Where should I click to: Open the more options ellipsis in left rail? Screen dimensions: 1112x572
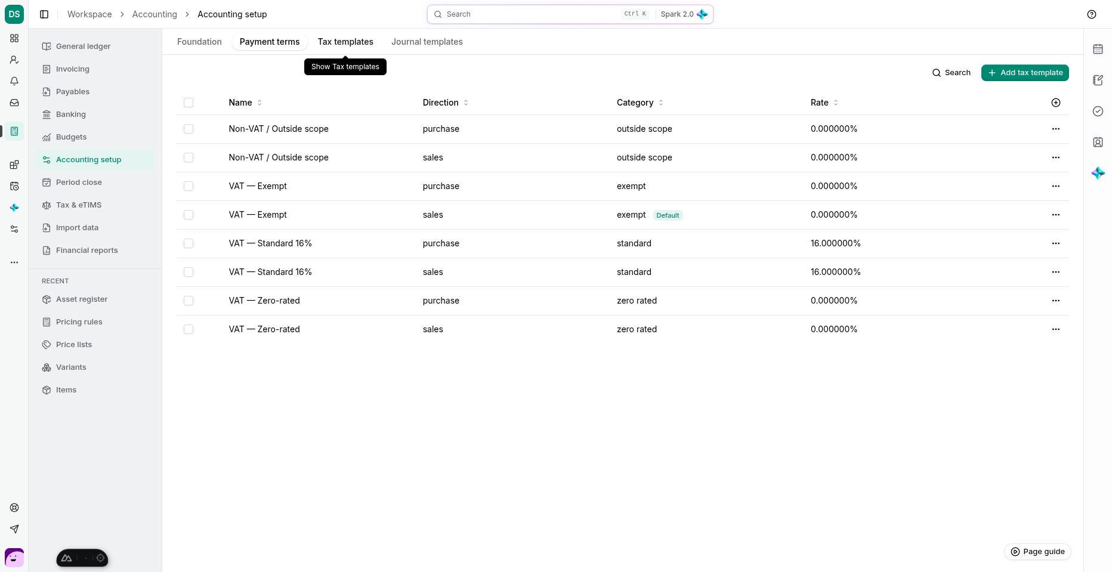tap(14, 262)
